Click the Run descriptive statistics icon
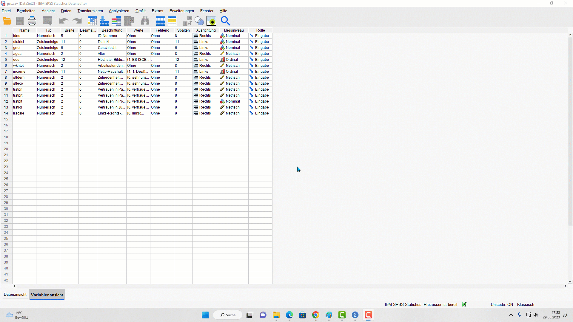 [x=129, y=21]
